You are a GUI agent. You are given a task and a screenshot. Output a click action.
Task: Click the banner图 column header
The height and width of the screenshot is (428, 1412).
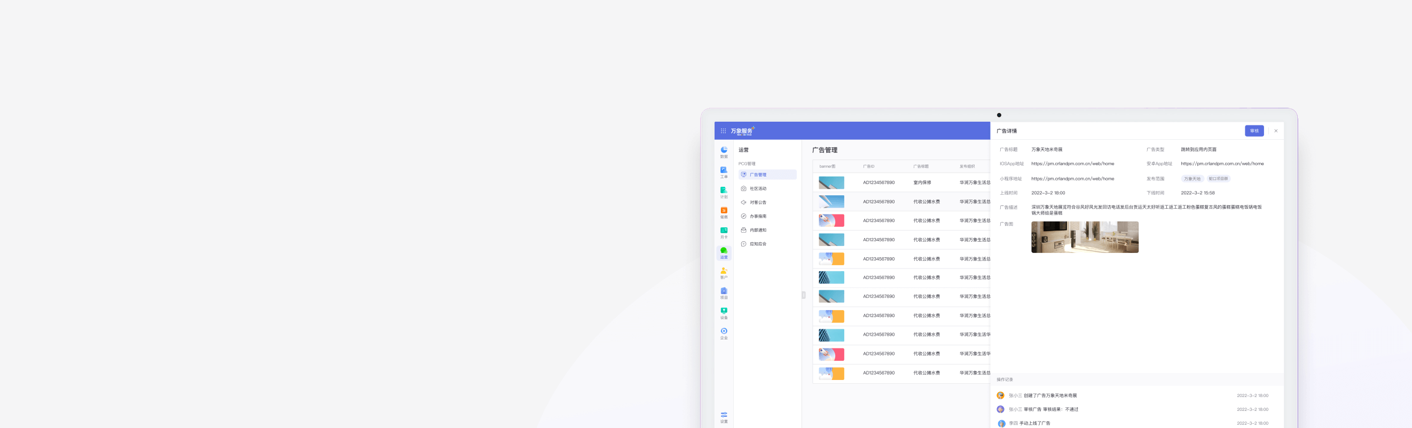point(827,166)
